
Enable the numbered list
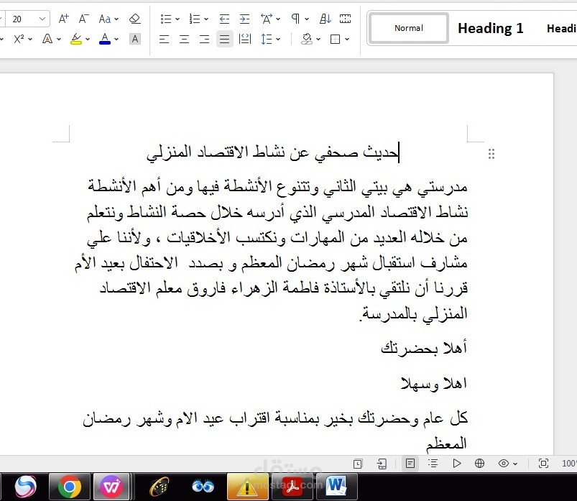(x=193, y=19)
